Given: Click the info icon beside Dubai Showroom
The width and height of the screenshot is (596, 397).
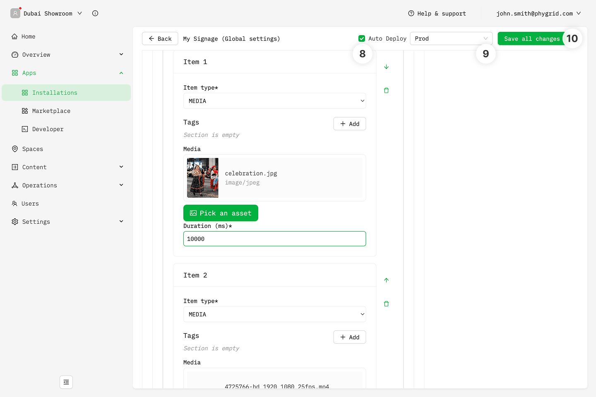Looking at the screenshot, I should pyautogui.click(x=95, y=13).
